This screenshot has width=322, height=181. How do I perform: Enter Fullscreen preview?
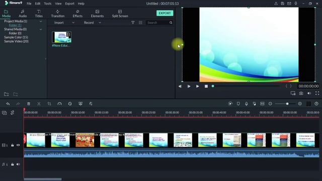click(317, 94)
